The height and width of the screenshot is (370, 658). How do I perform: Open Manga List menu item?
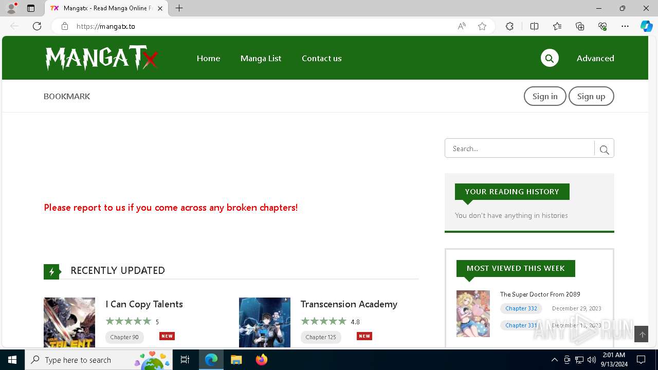pos(261,58)
